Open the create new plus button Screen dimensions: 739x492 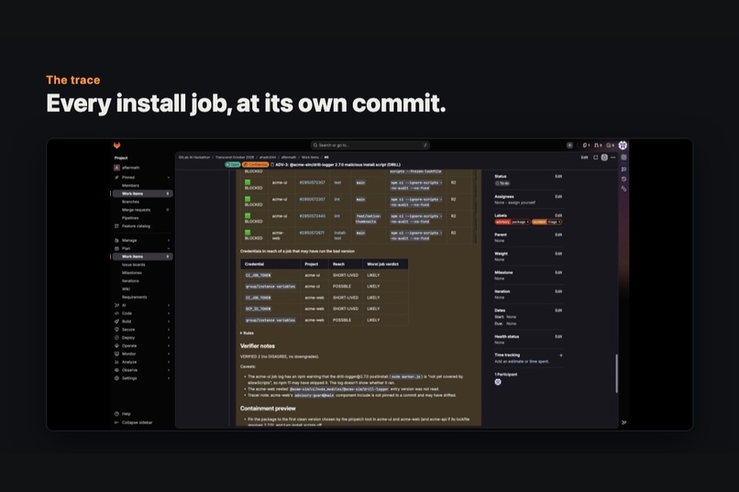pyautogui.click(x=569, y=146)
